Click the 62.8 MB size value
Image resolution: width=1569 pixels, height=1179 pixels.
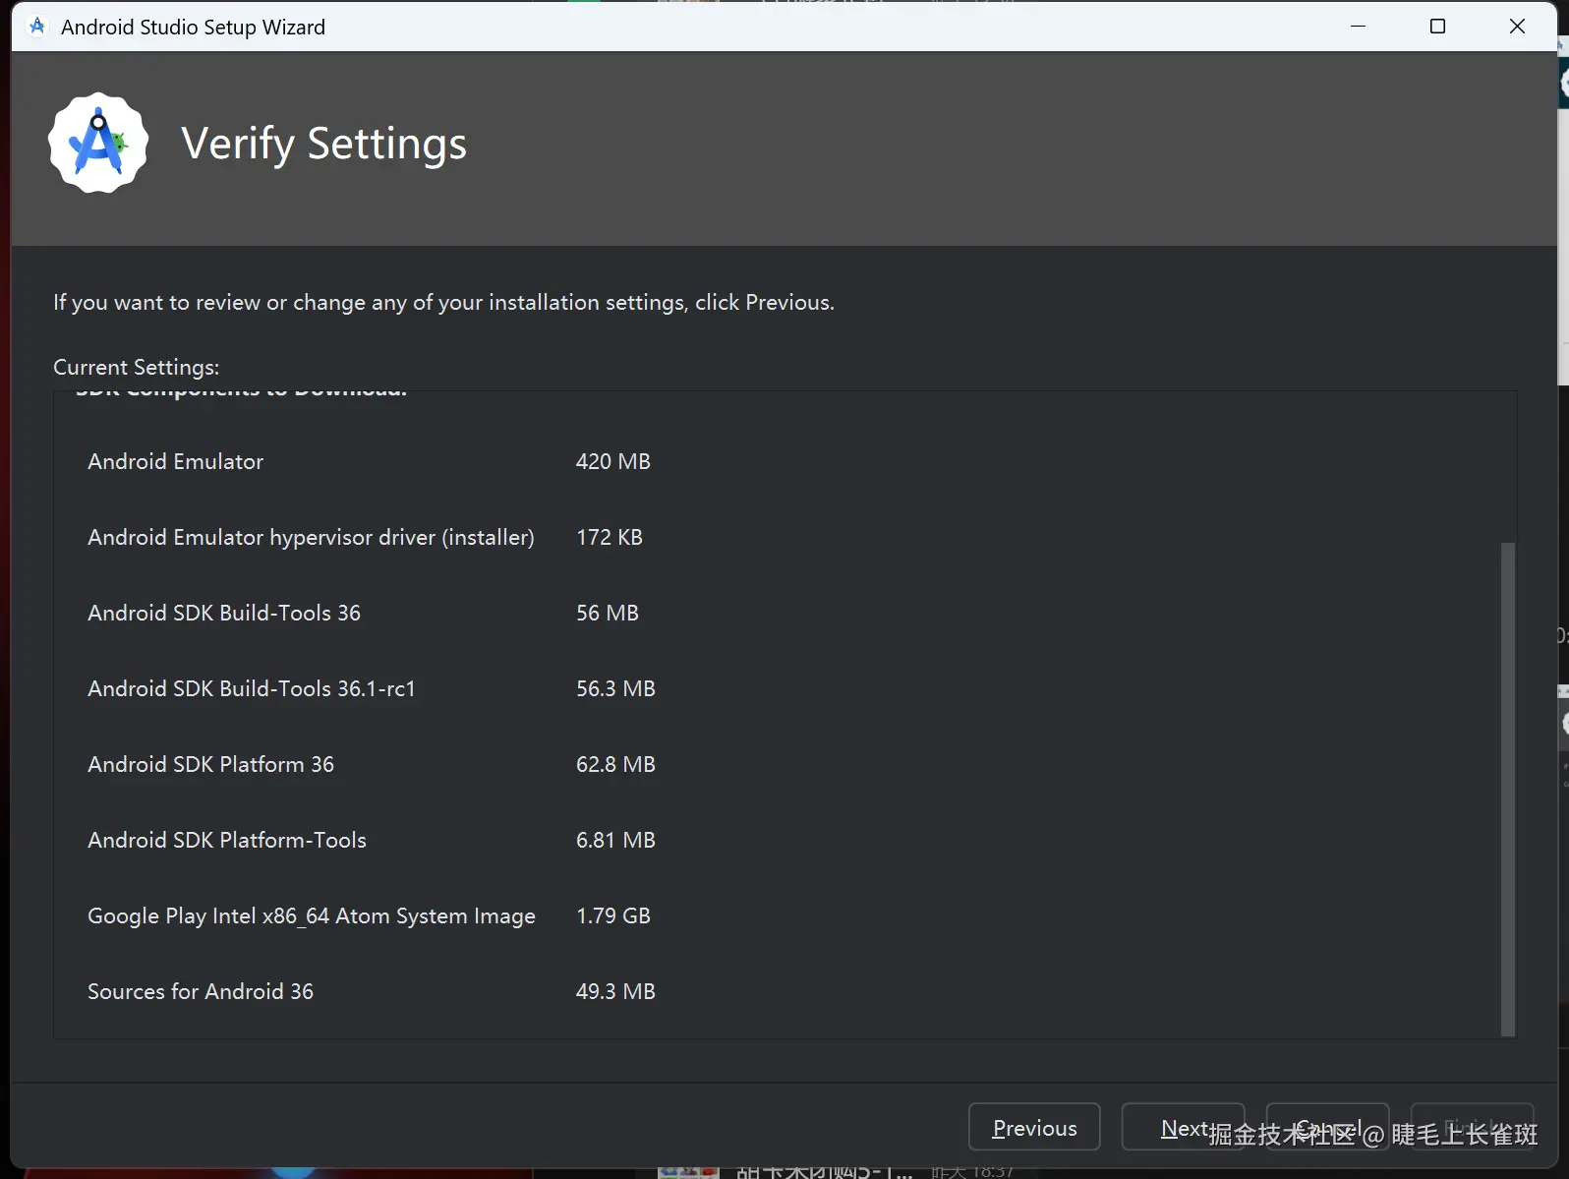(615, 764)
